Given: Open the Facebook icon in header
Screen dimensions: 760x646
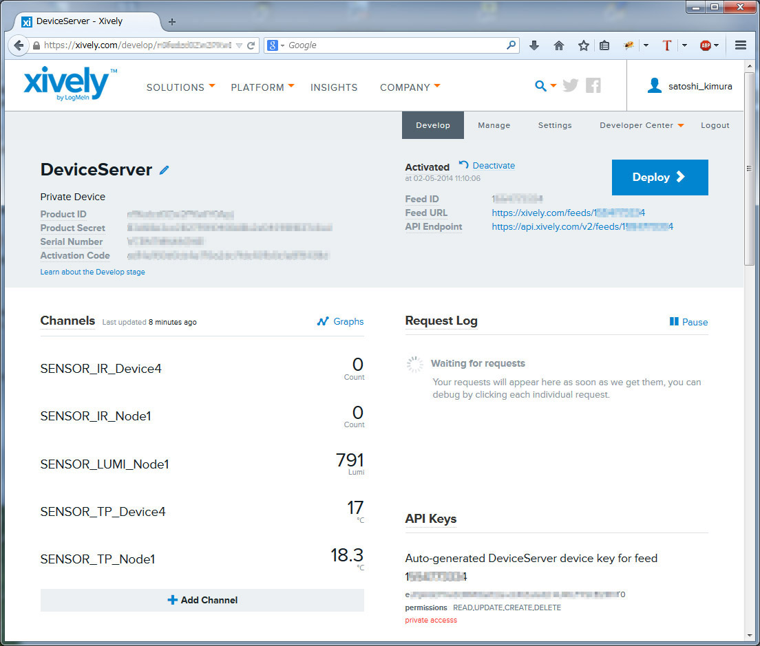Looking at the screenshot, I should (x=593, y=86).
